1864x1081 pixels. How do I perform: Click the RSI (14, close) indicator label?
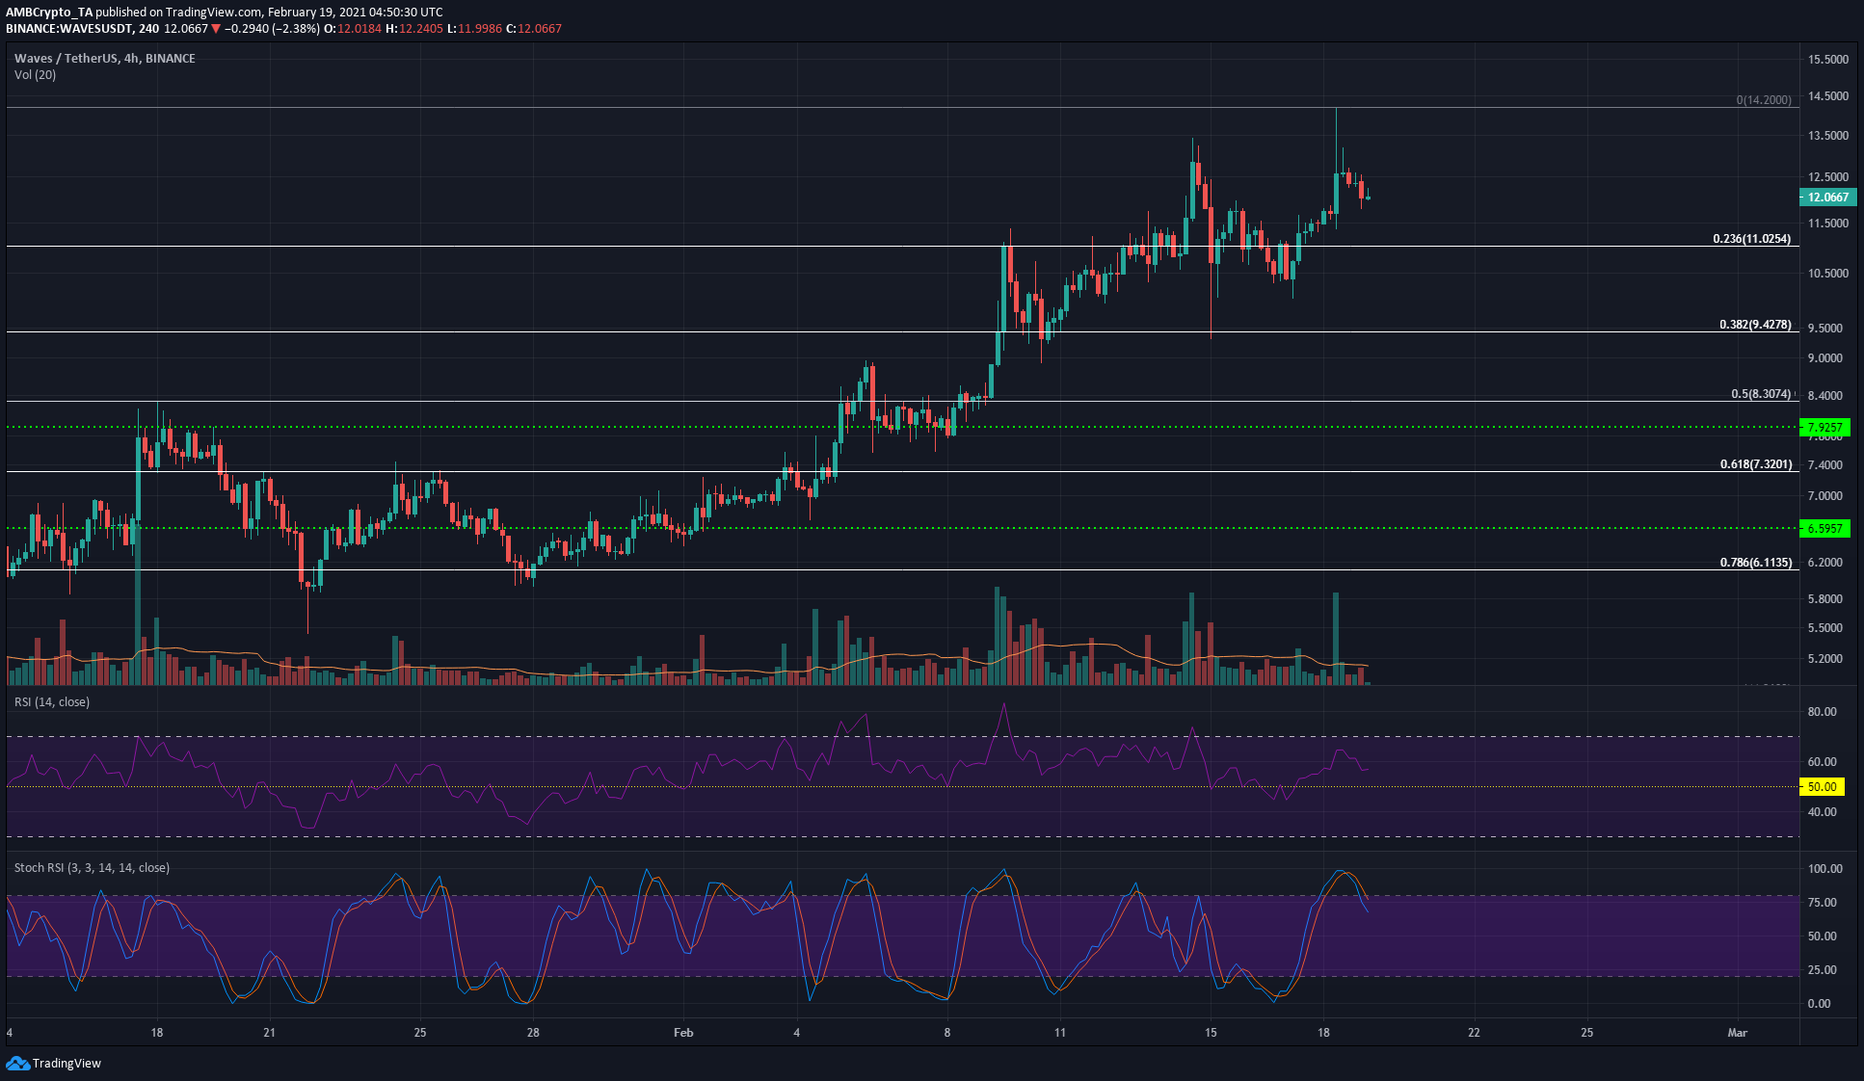[x=52, y=702]
